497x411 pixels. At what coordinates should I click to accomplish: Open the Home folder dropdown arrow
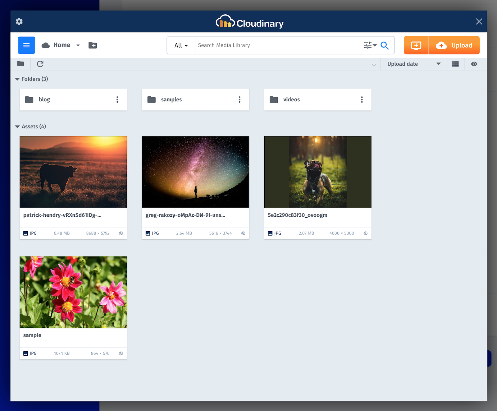coord(78,45)
